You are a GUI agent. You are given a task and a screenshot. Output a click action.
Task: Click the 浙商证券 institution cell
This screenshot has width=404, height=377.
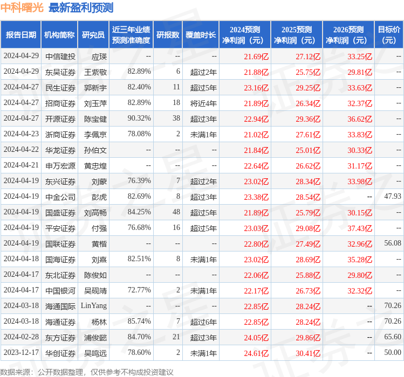[x=60, y=135]
